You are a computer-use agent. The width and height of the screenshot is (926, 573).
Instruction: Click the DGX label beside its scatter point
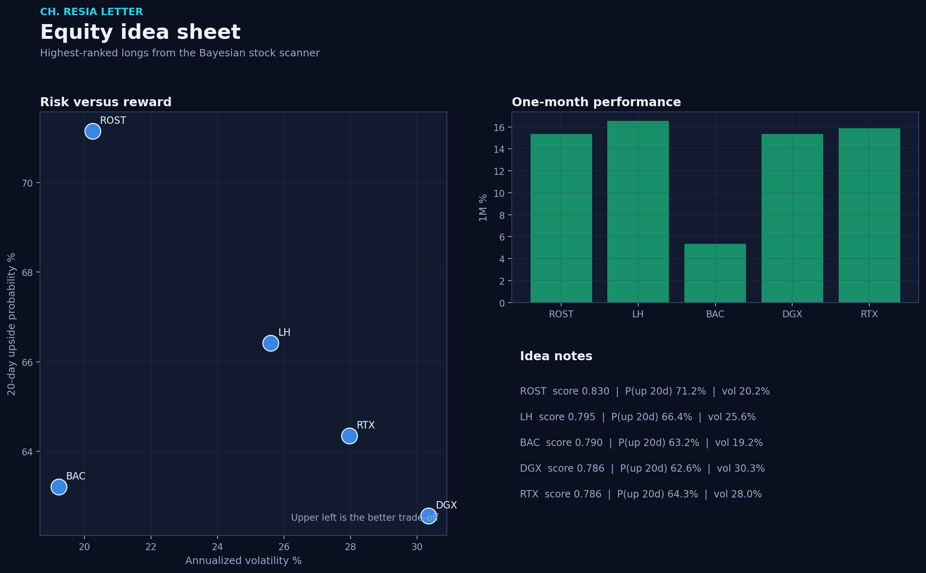[x=446, y=505]
